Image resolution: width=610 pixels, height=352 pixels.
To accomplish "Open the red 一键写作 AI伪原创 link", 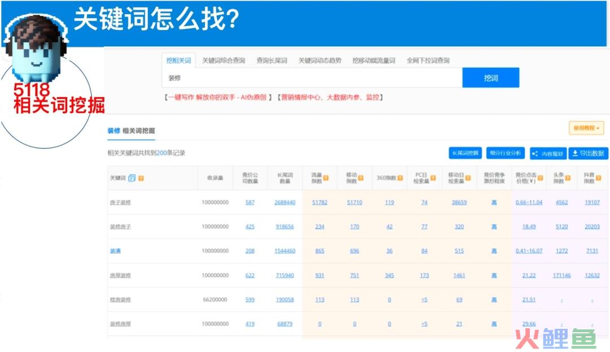I will [x=217, y=97].
